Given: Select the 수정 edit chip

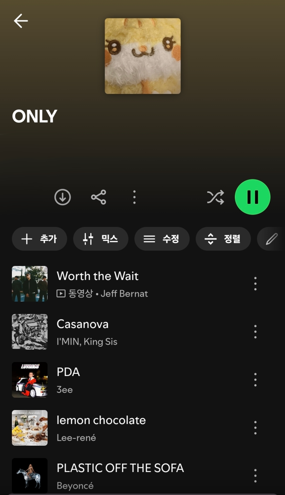Looking at the screenshot, I should 162,239.
